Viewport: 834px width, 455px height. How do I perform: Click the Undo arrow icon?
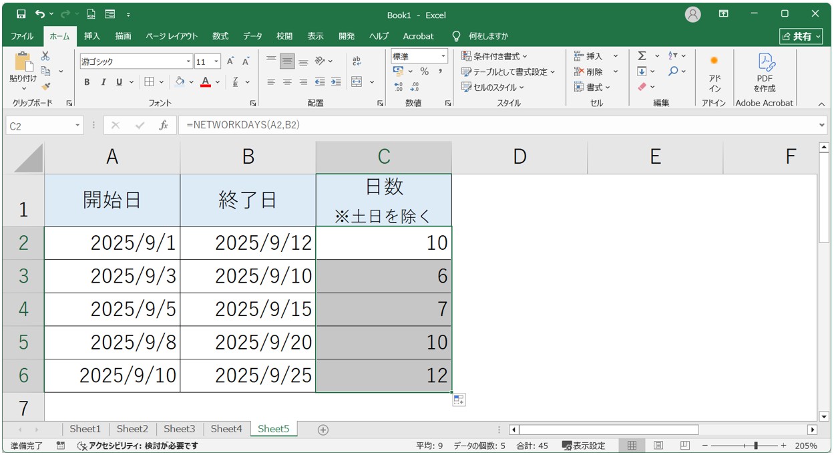click(x=40, y=14)
